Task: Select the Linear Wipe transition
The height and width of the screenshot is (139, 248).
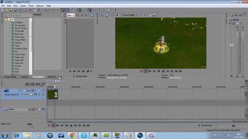Action: click(x=20, y=54)
